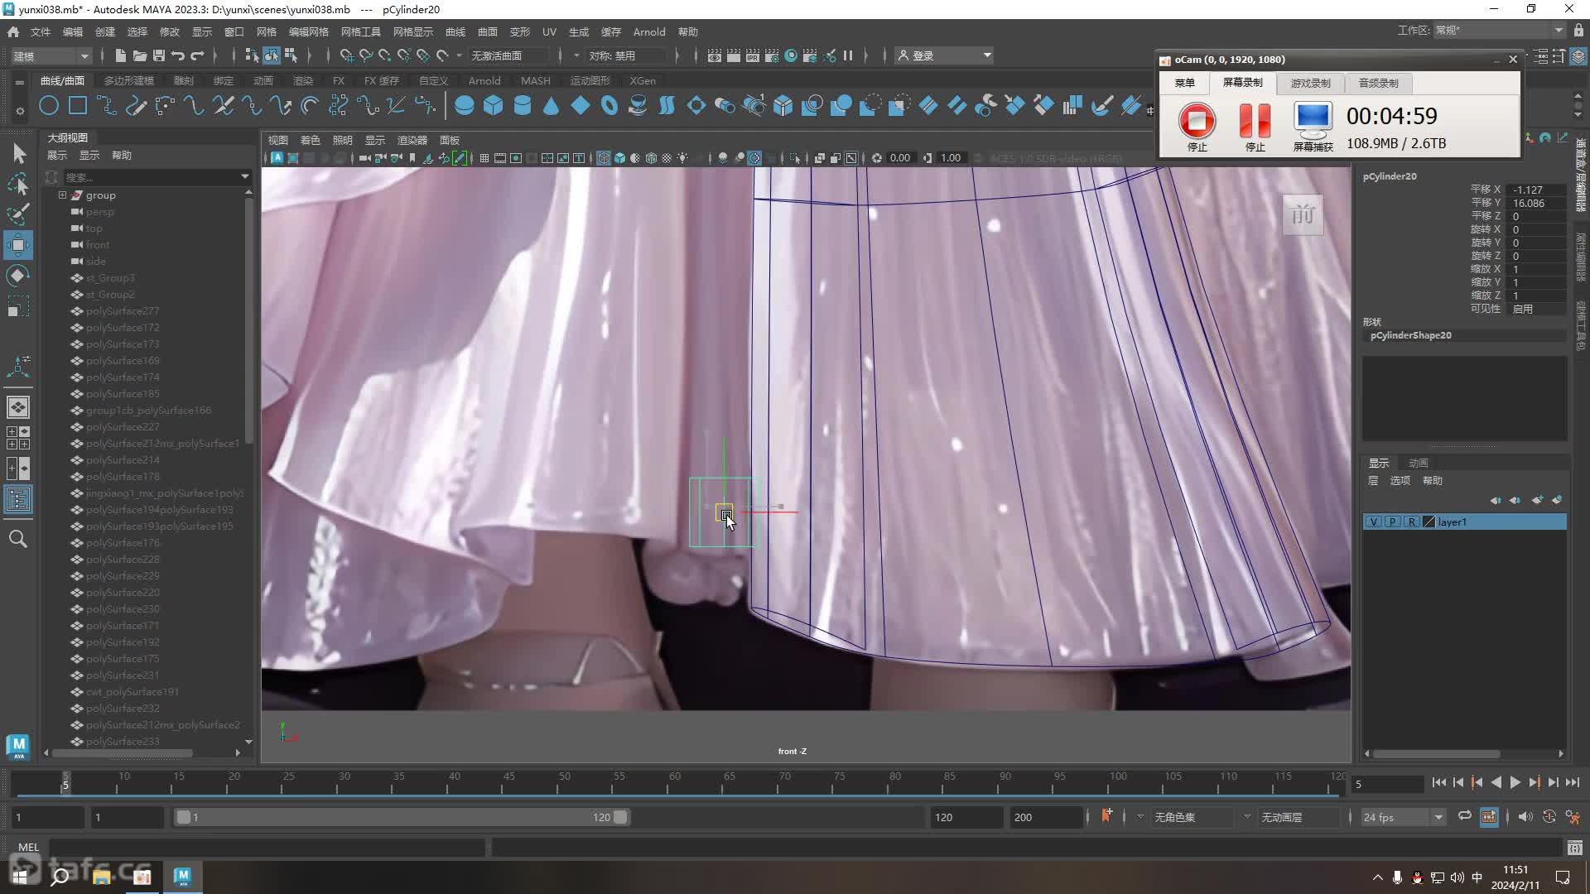Image resolution: width=1590 pixels, height=894 pixels.
Task: Toggle layer1 playback P box
Action: [1392, 521]
